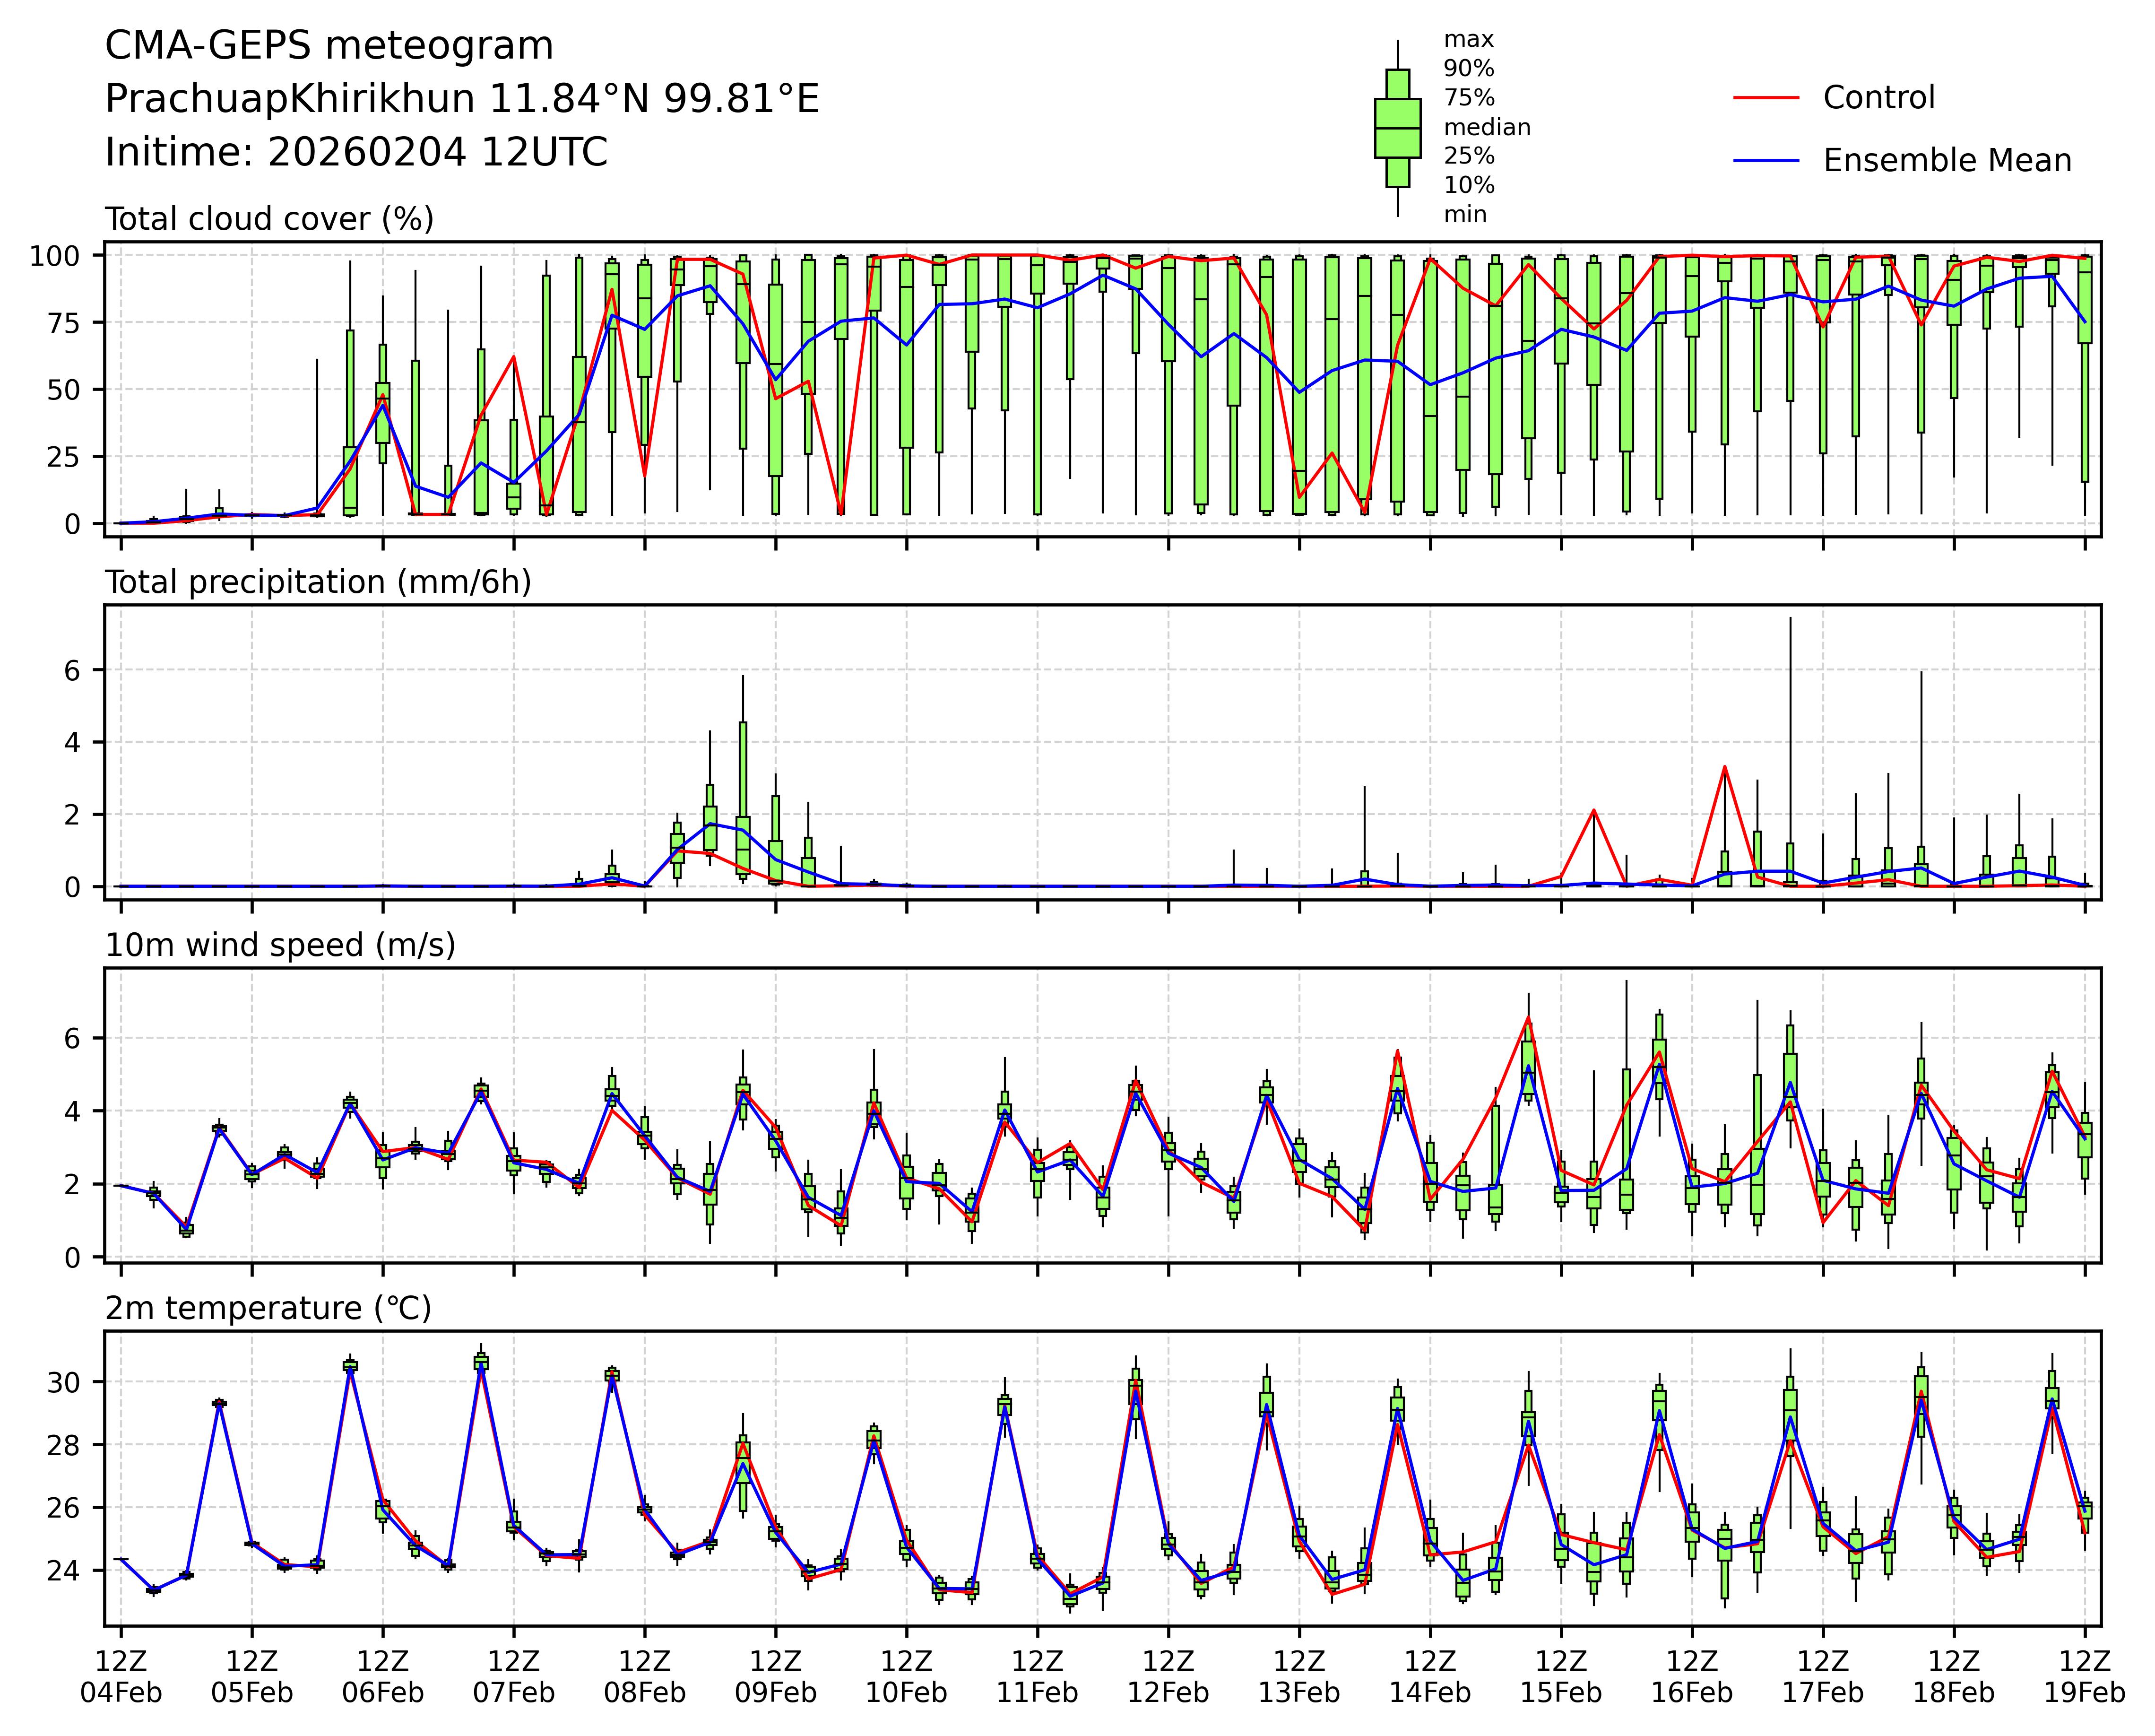2155x1736 pixels.
Task: Click the 'max' legend text
Action: click(1468, 40)
